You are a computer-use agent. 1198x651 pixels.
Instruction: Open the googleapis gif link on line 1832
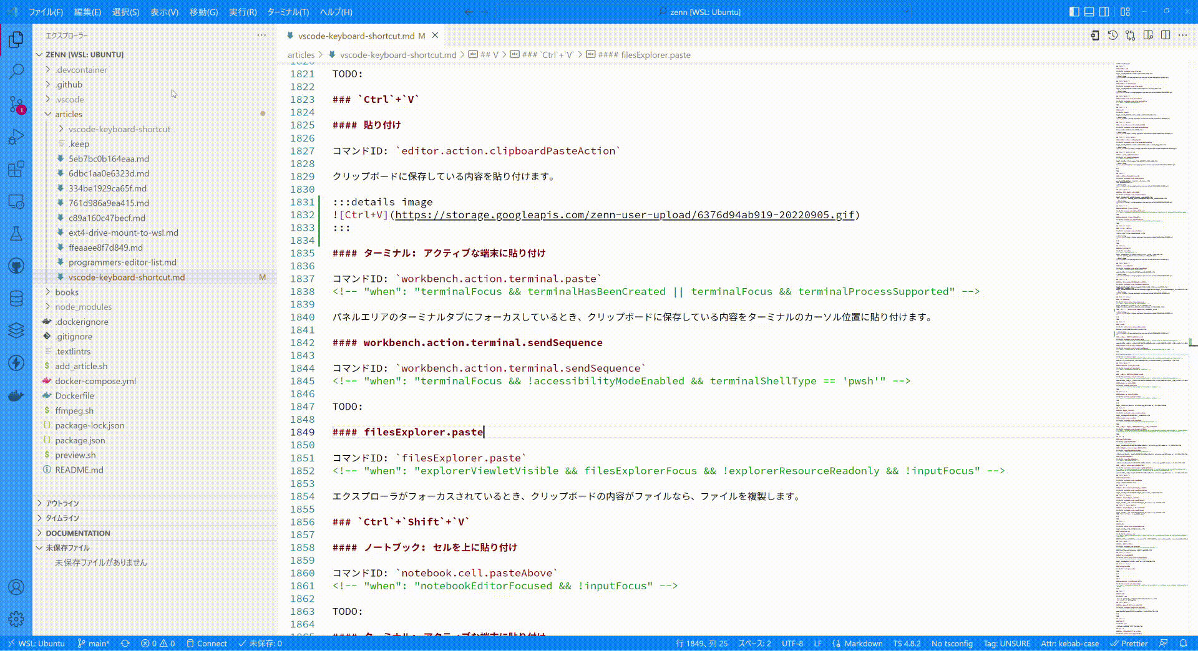click(x=625, y=215)
